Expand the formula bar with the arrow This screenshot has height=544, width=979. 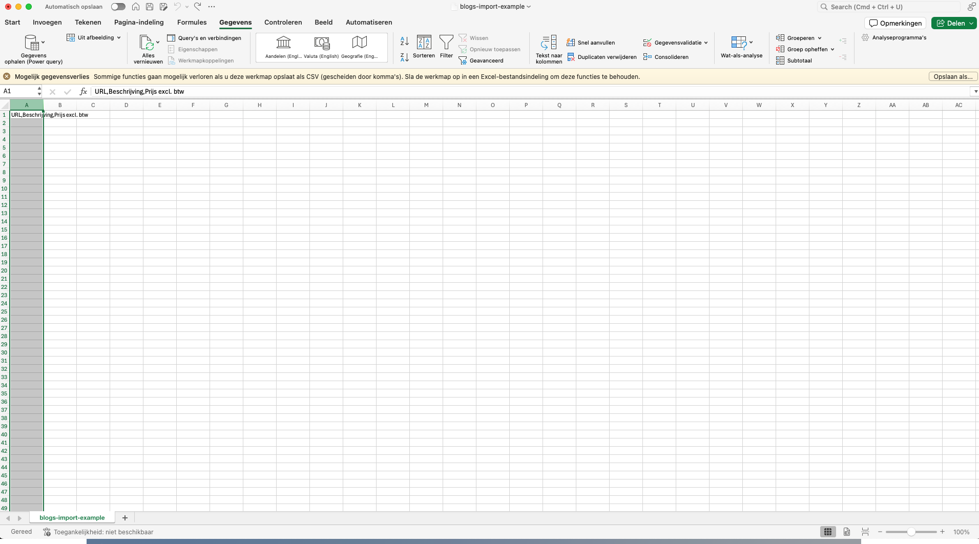pyautogui.click(x=975, y=92)
